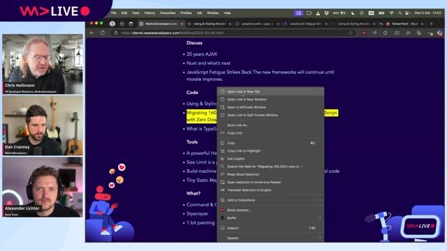The image size is (447, 251).
Task: Click the Inspect icon in context menu
Action: (222, 228)
